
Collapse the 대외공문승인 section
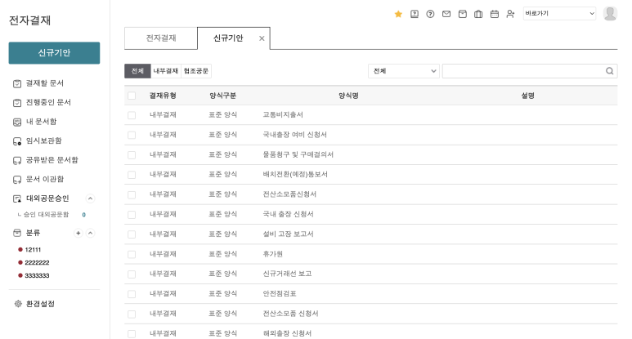point(90,198)
